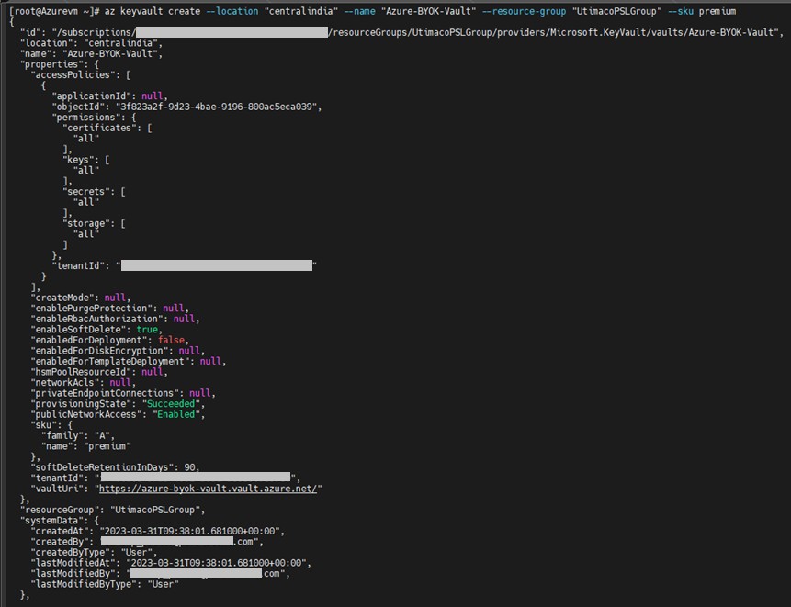791x607 pixels.
Task: Click the "provisioningState" Succeeded value
Action: (171, 404)
